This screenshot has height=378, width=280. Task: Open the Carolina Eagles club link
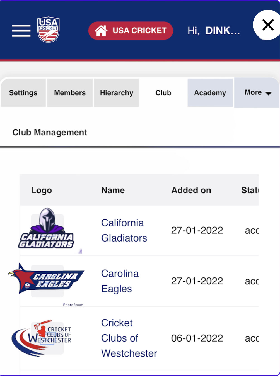coord(120,281)
